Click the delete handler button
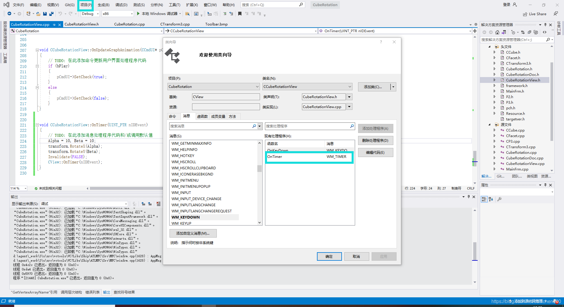 coord(375,141)
